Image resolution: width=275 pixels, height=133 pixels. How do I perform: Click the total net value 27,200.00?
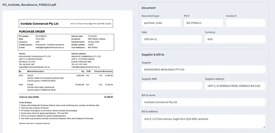108,97
